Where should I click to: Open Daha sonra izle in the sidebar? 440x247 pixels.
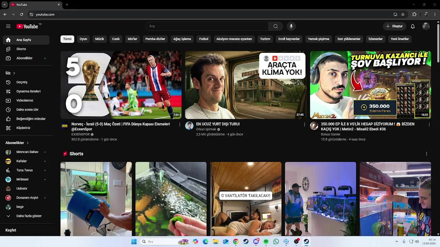(x=26, y=110)
